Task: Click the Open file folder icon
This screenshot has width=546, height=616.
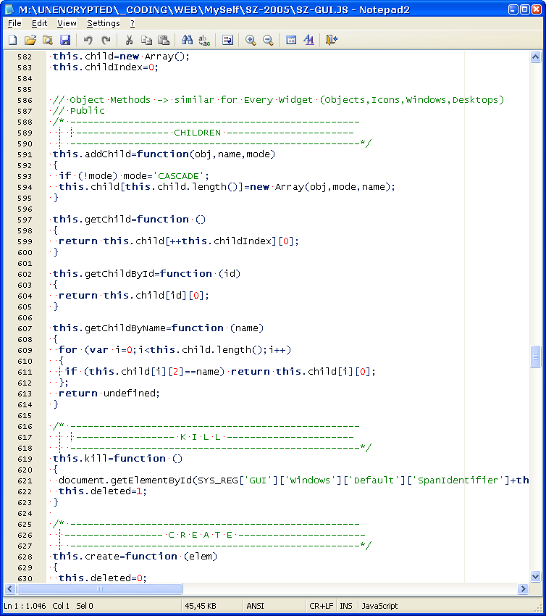Action: (x=30, y=40)
